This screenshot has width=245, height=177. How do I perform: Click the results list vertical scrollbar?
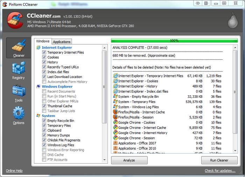235,98
